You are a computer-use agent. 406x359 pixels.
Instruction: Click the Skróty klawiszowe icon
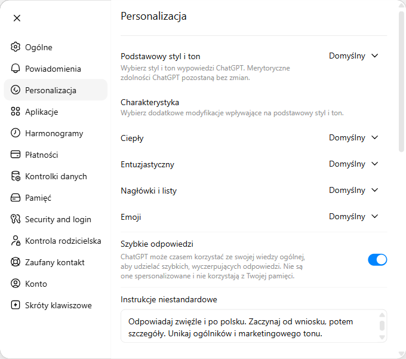coord(16,305)
